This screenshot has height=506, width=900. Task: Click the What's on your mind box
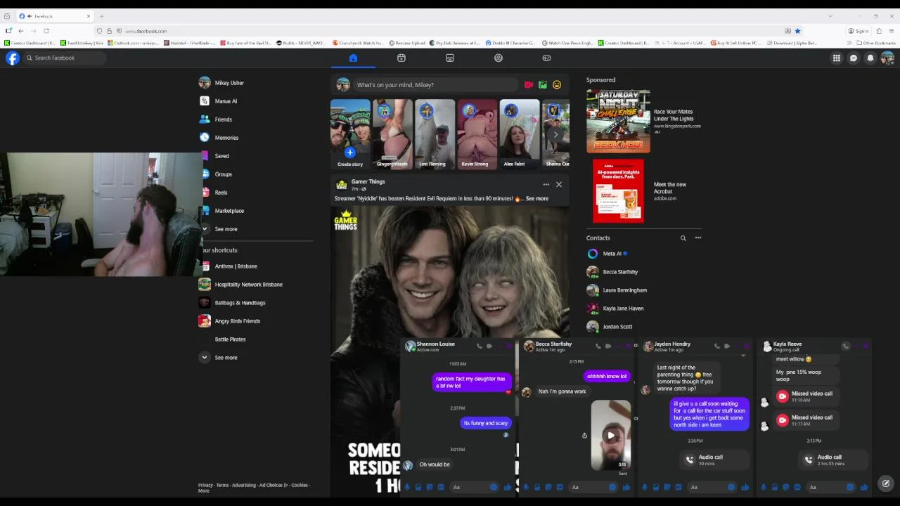click(x=435, y=85)
